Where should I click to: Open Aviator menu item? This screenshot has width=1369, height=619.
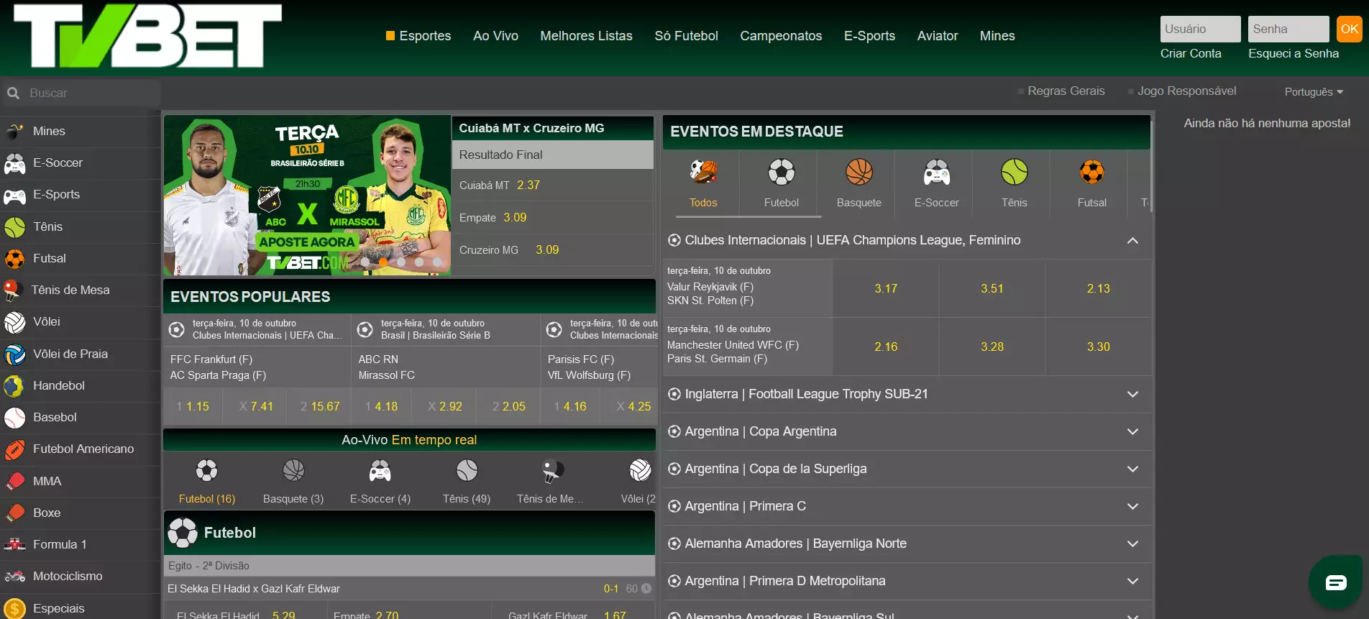[x=938, y=36]
